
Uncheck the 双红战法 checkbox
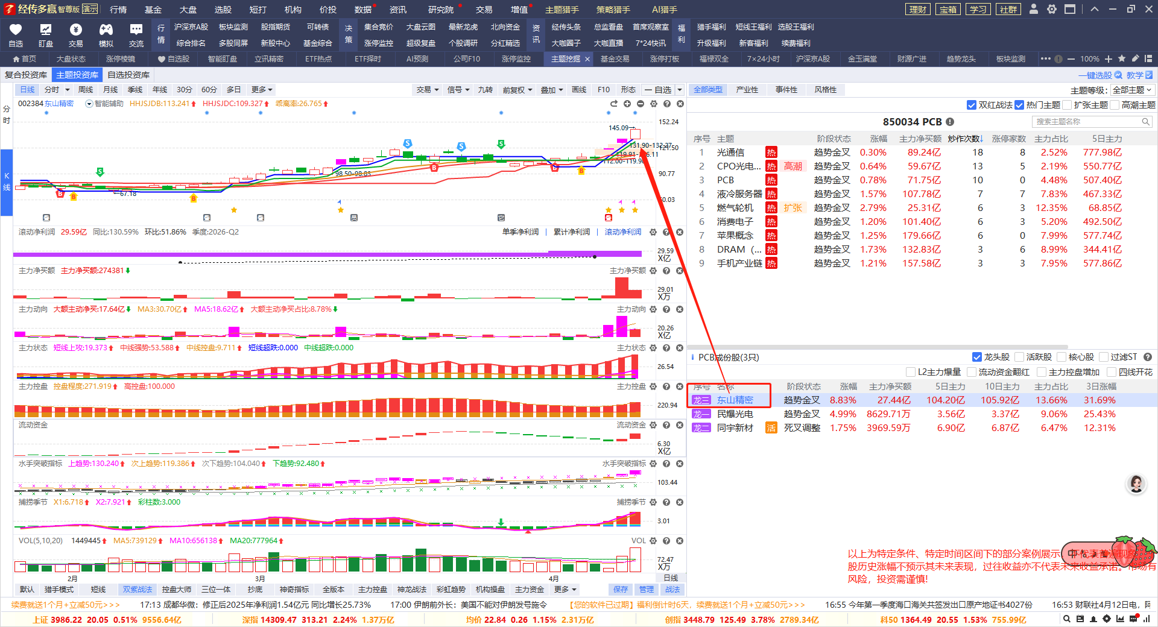point(971,105)
